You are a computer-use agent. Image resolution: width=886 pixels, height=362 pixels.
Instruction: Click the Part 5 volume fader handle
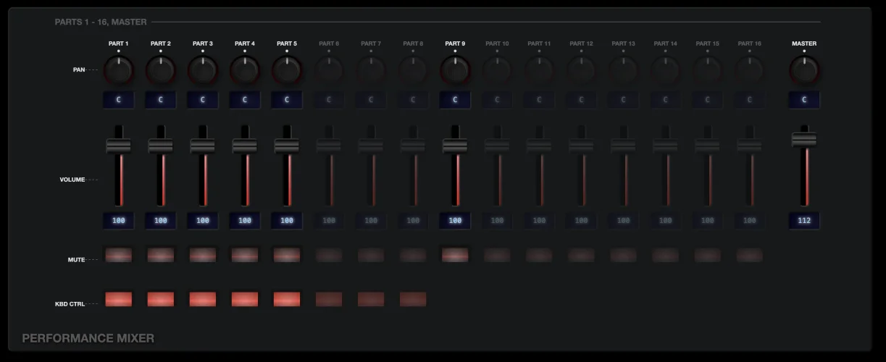(287, 146)
